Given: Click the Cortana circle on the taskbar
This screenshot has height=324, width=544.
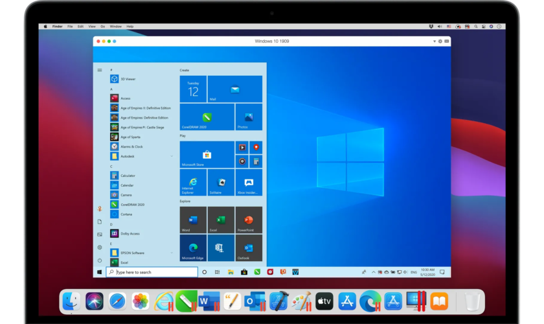Looking at the screenshot, I should [x=205, y=272].
